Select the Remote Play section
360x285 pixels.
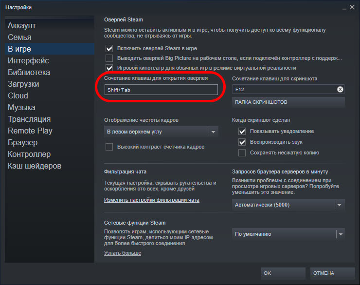[50, 131]
